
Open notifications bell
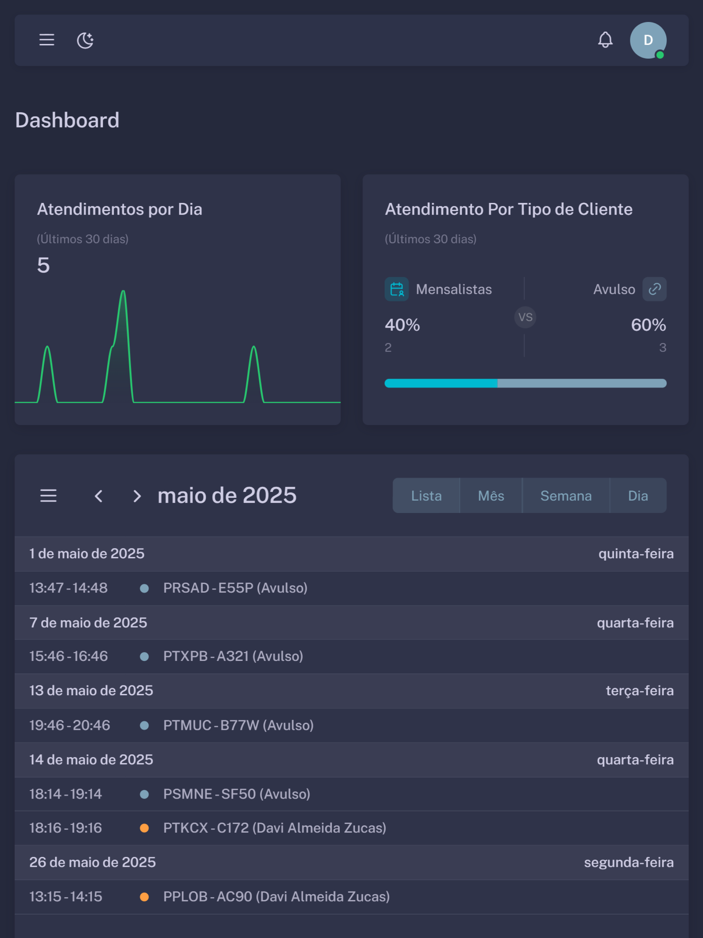[x=605, y=40]
